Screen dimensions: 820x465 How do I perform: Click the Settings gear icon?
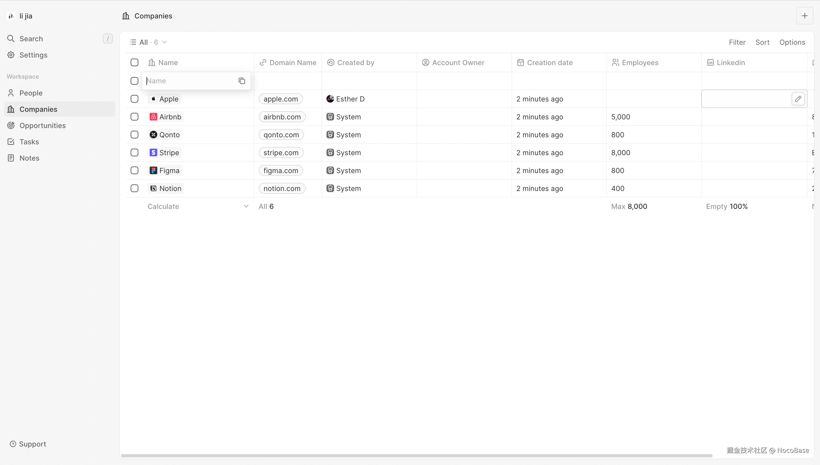[11, 55]
